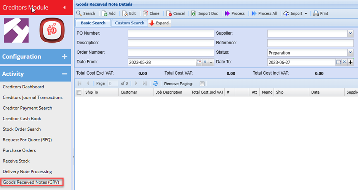The image size is (358, 190).
Task: Sort by the Ship To column header
Action: point(101,92)
